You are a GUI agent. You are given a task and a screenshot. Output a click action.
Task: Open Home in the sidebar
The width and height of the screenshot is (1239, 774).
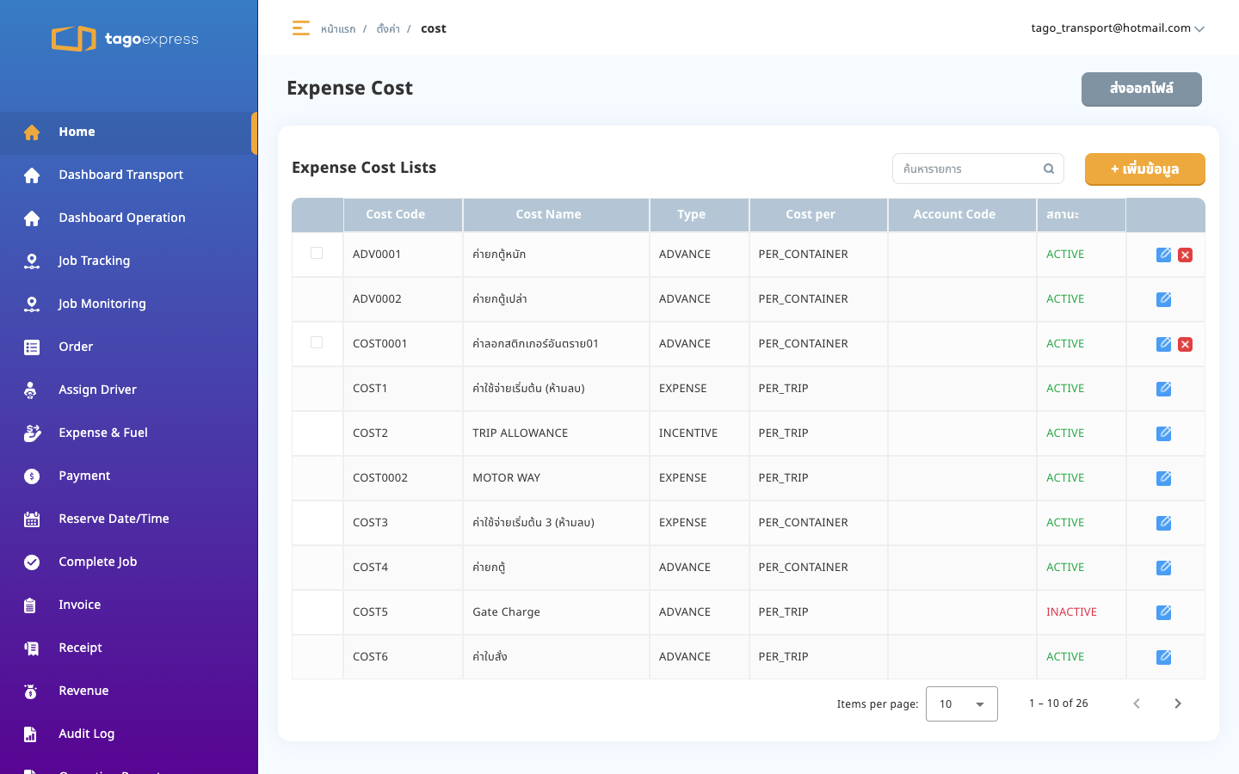[127, 132]
